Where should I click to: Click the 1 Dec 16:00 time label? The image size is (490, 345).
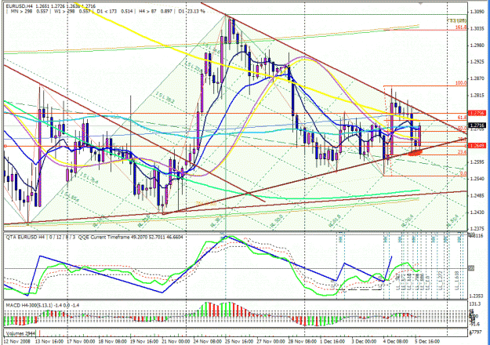[333, 342]
